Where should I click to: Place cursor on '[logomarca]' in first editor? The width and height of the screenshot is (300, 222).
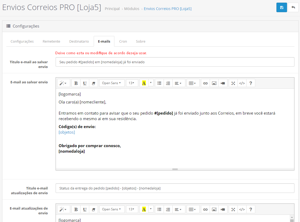click(70, 94)
